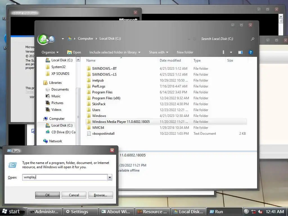Click New folder in toolbar
The height and width of the screenshot is (216, 288).
point(185,52)
